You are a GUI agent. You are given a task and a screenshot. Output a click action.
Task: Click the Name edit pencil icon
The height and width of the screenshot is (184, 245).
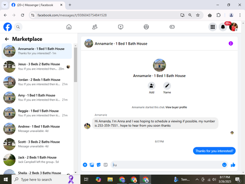[x=167, y=85]
